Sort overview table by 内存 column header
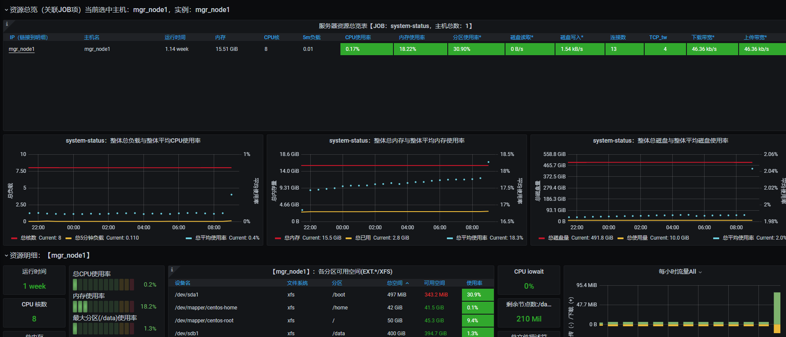The width and height of the screenshot is (786, 337). click(220, 37)
